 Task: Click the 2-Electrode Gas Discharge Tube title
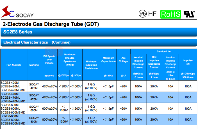point(51,24)
